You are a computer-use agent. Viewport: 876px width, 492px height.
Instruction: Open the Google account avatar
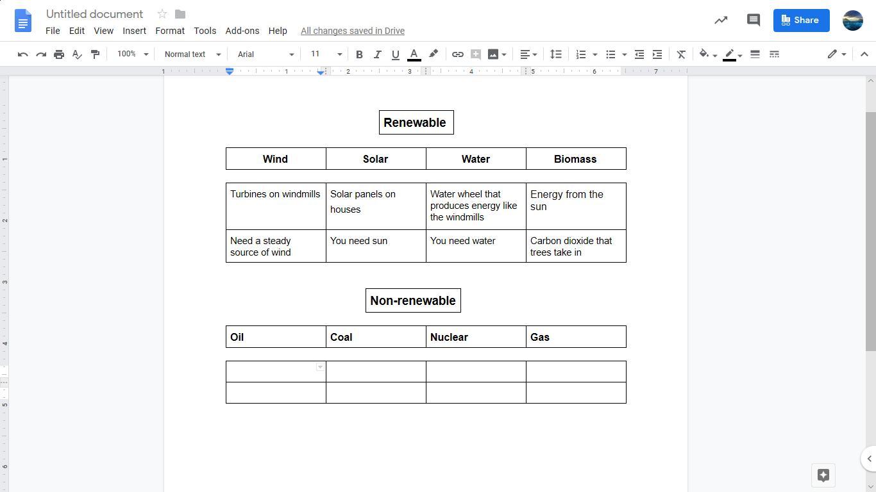click(853, 20)
